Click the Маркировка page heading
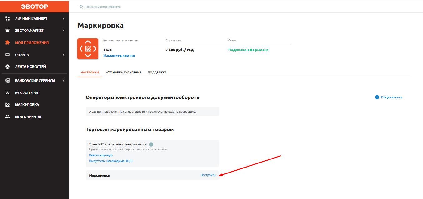Image resolution: width=423 pixels, height=199 pixels. (x=101, y=26)
